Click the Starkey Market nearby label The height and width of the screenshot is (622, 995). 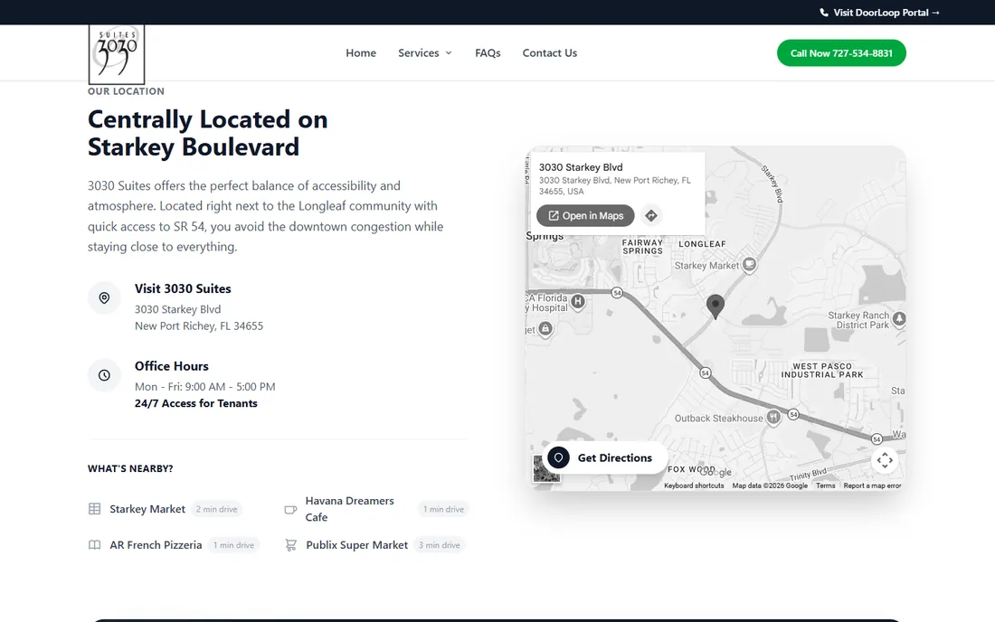147,509
